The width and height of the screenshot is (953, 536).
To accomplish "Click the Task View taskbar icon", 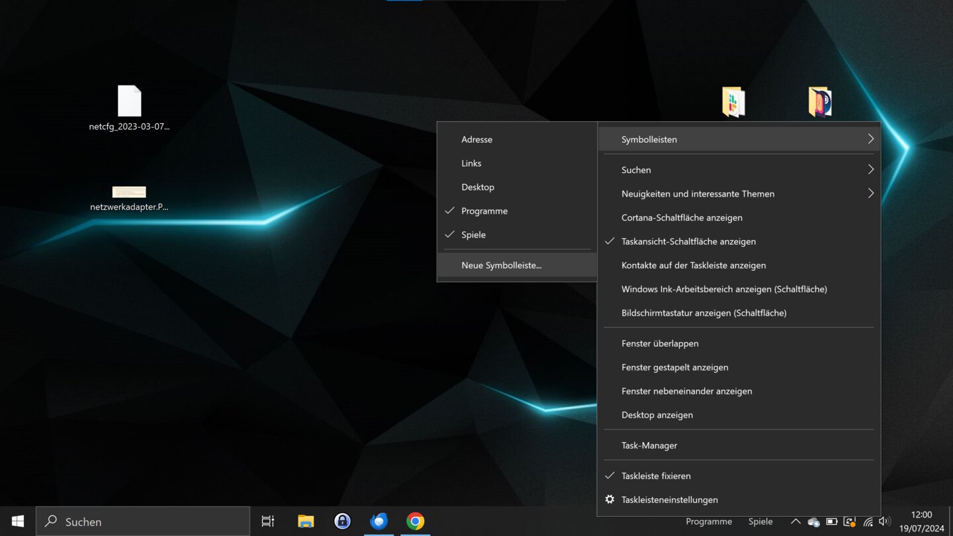I will click(x=268, y=521).
